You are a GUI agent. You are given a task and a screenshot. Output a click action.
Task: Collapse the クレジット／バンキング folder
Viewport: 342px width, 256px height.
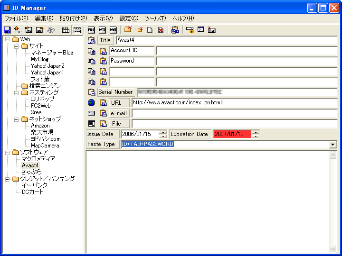pyautogui.click(x=8, y=179)
